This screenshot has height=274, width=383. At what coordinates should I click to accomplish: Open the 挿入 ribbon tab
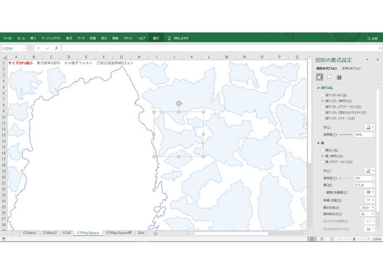[x=33, y=38]
